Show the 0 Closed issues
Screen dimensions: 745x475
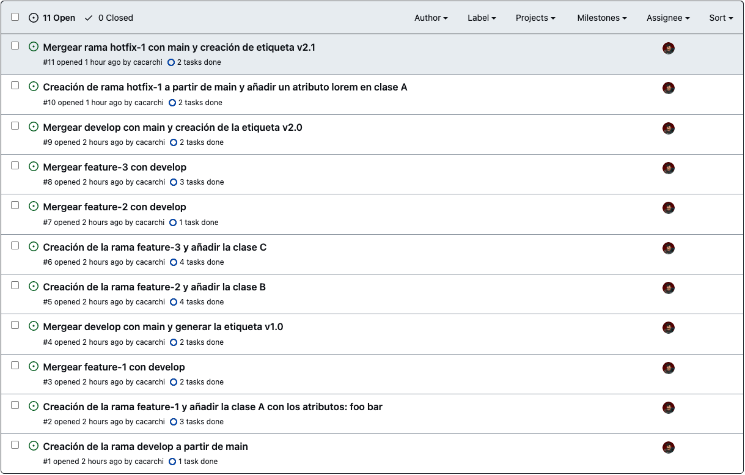coord(109,18)
